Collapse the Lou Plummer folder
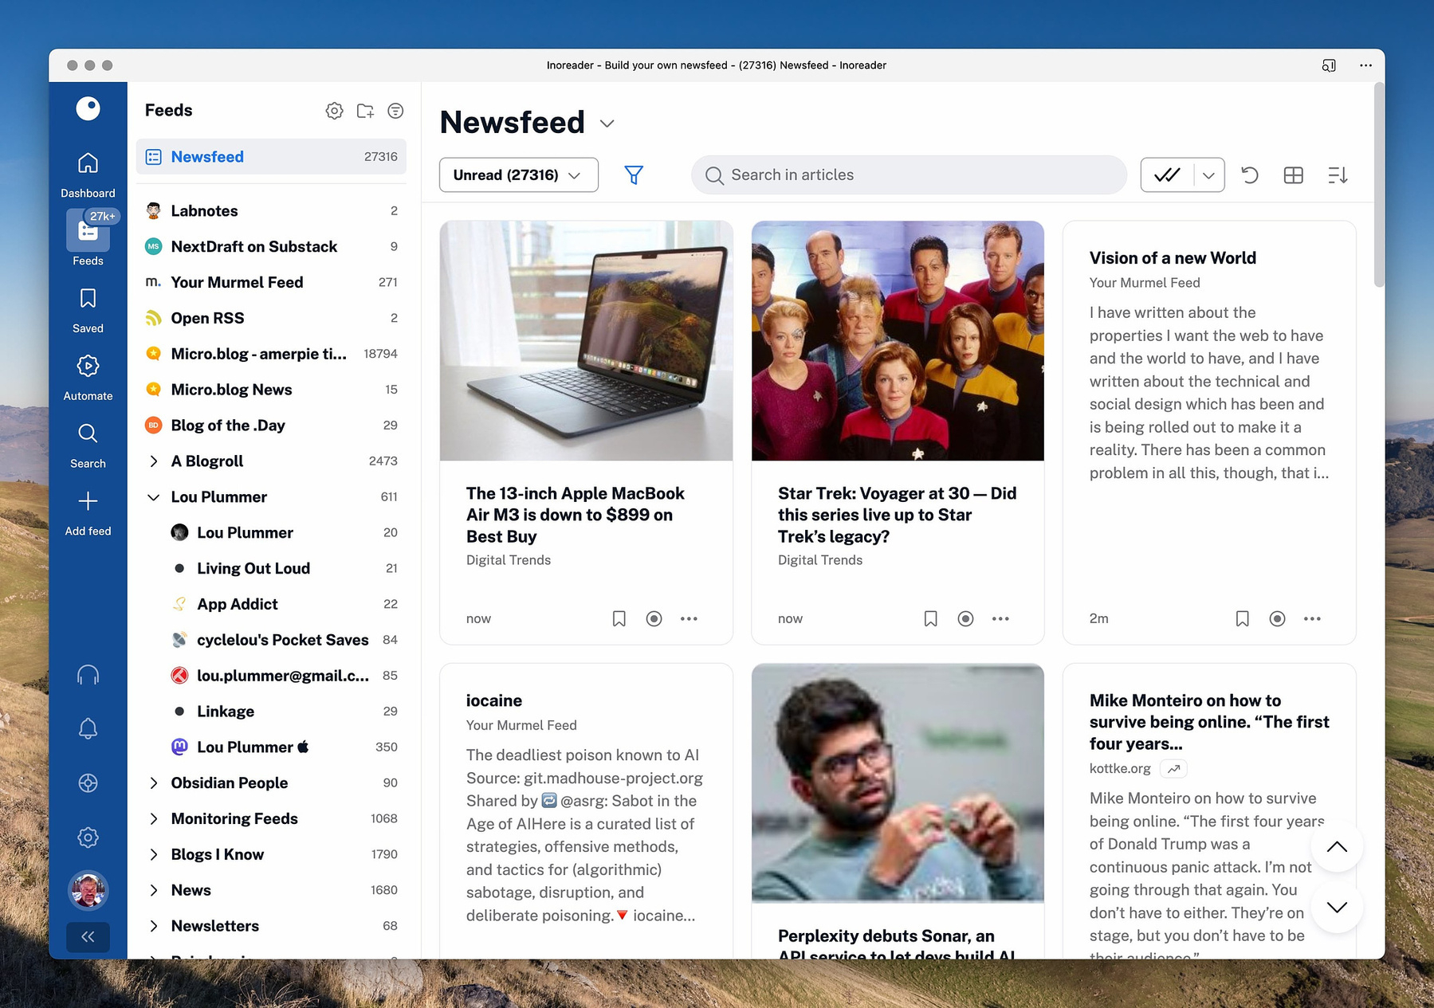 (154, 497)
